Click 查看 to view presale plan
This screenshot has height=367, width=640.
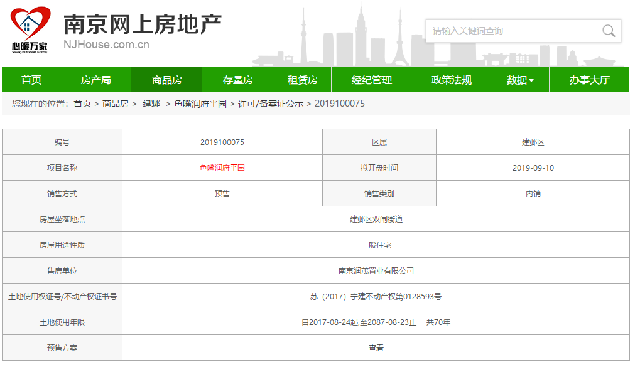(x=376, y=348)
